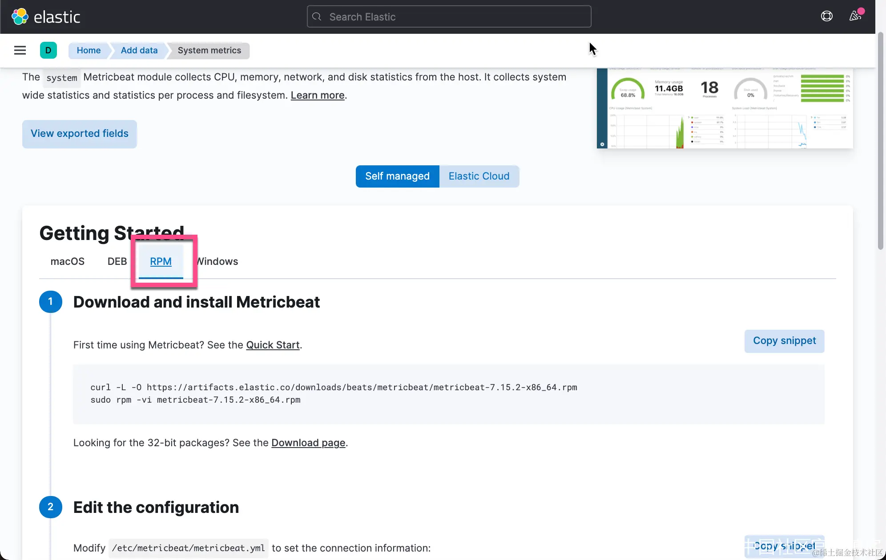
Task: Copy the Metricbeat install snippet
Action: tap(784, 341)
